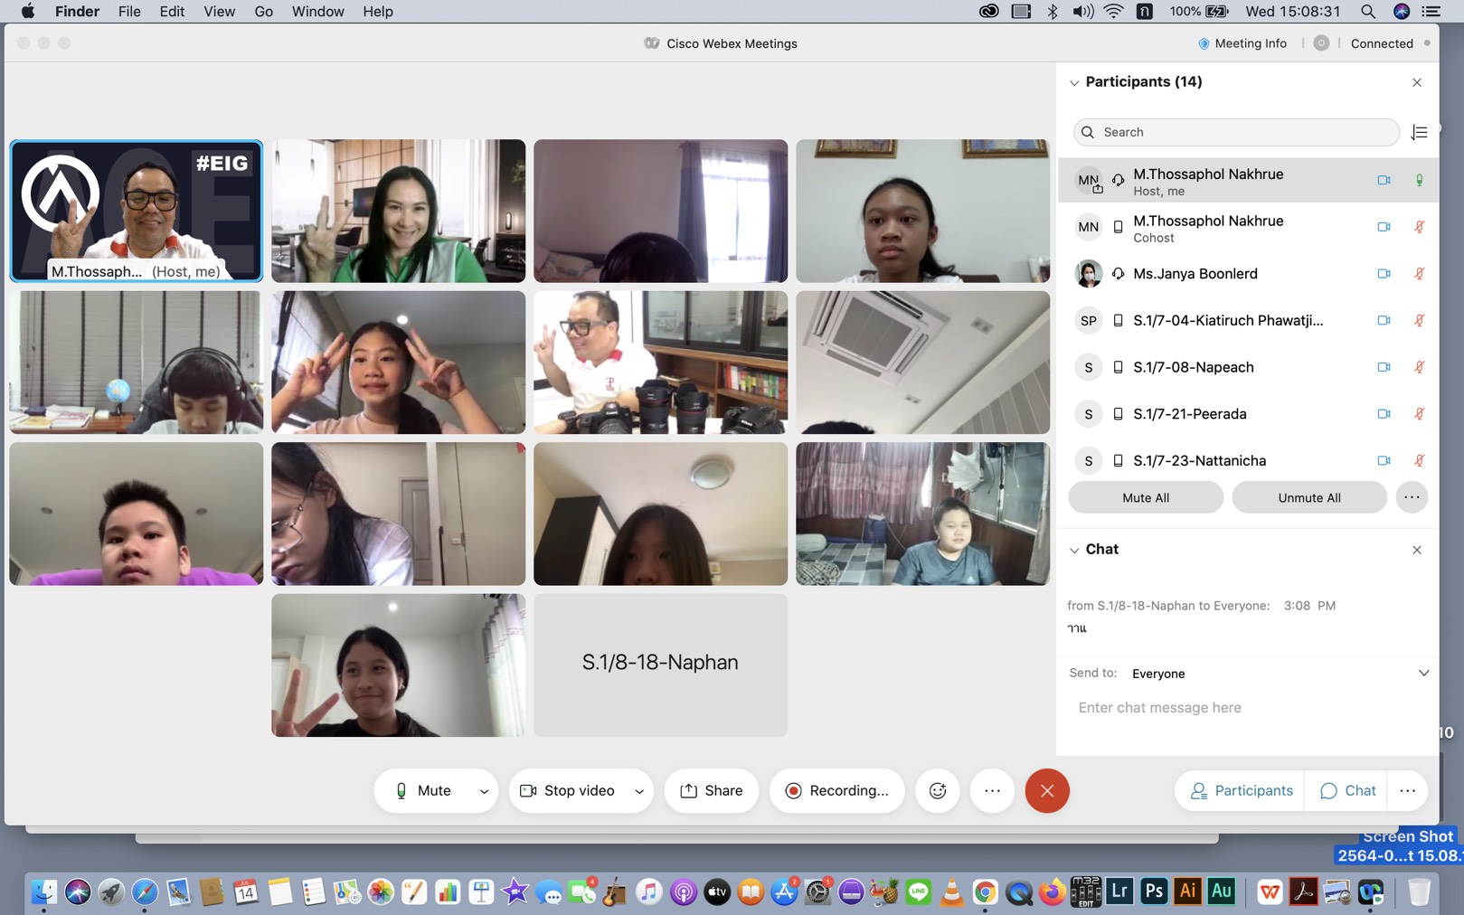Screen dimensions: 1464x915
Task: Toggle the Participants panel button
Action: tap(1241, 790)
